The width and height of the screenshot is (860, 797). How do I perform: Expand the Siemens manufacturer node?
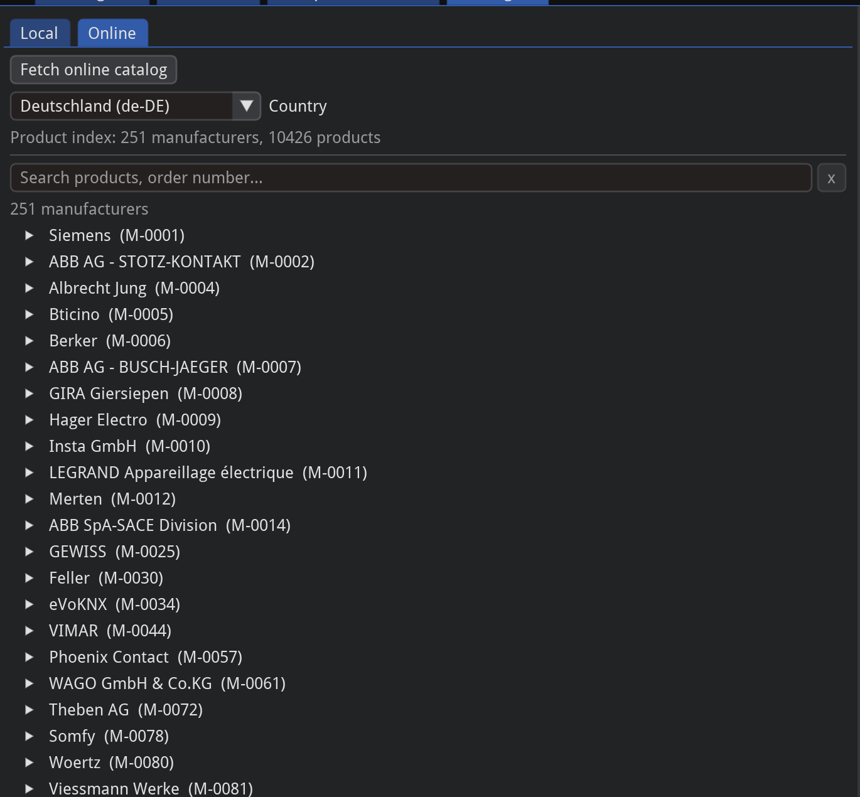click(29, 235)
